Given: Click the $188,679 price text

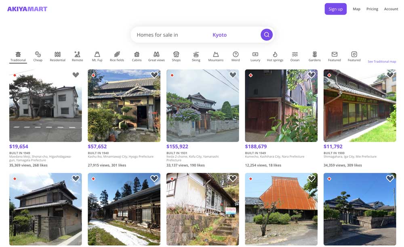Looking at the screenshot, I should pos(256,147).
